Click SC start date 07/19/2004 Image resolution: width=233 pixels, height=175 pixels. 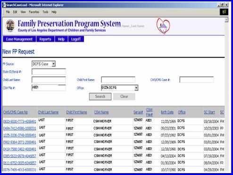[211, 156]
